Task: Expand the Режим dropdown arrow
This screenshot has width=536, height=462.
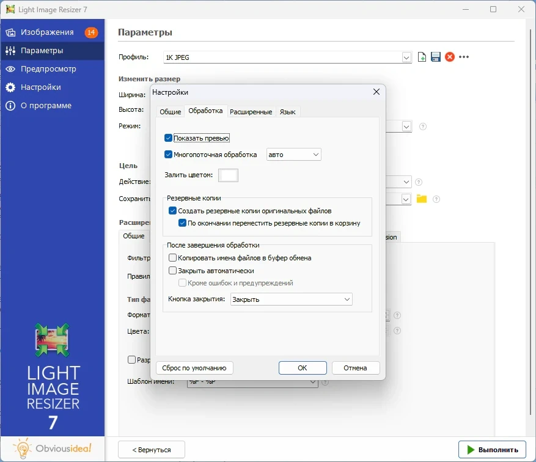Action: point(406,127)
